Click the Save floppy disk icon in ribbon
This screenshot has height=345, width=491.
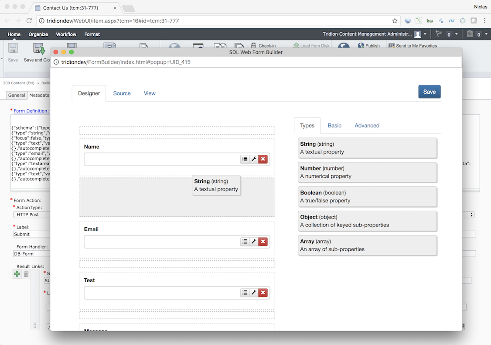coord(13,48)
